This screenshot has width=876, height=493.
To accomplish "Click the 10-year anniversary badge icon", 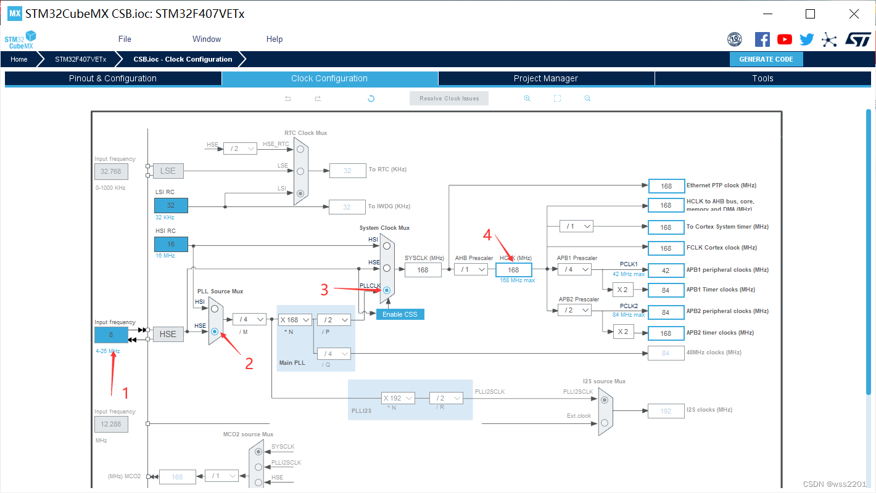I will pyautogui.click(x=735, y=39).
